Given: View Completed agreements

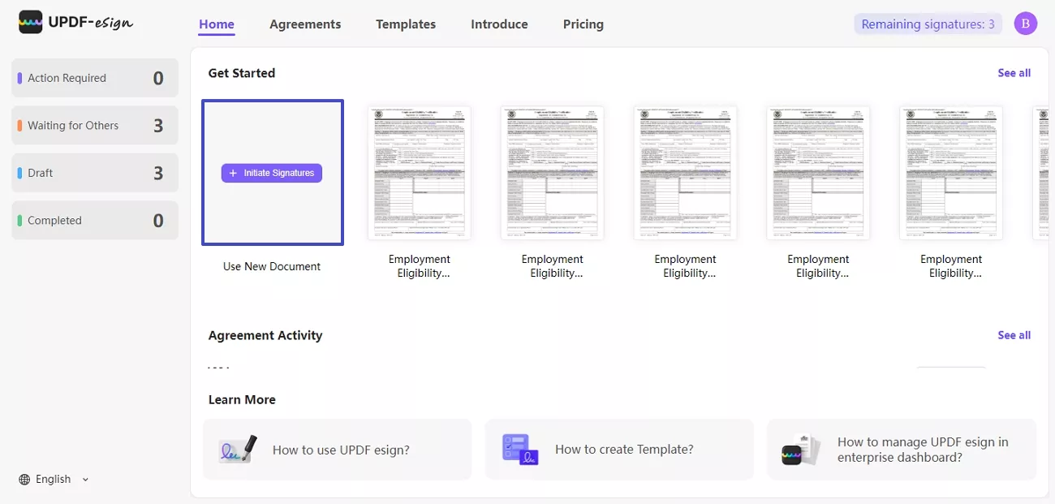Looking at the screenshot, I should 94,221.
